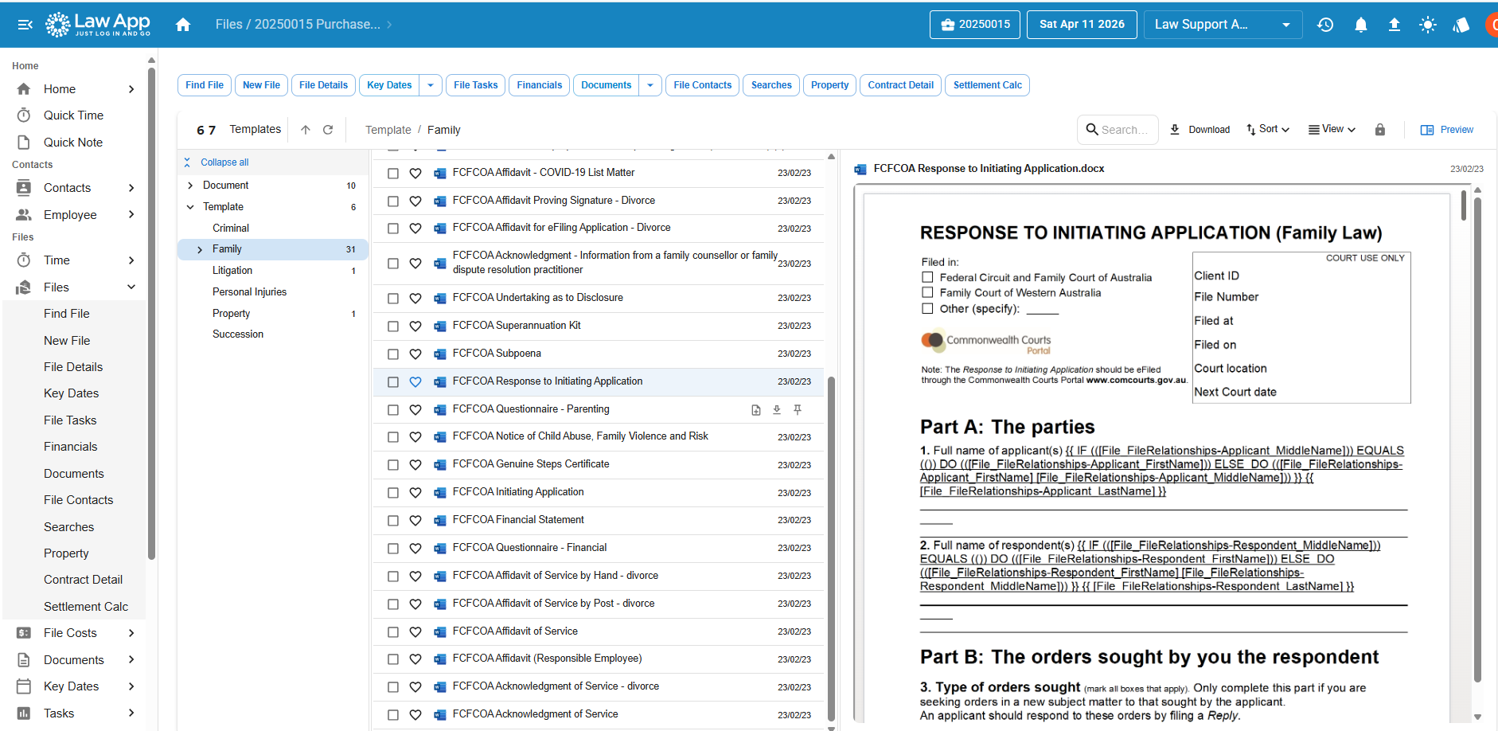Select checkbox for FCFCOA Initiating Application

(393, 493)
